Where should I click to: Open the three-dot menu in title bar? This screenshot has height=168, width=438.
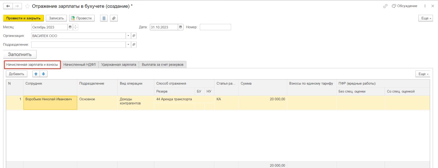pos(425,6)
